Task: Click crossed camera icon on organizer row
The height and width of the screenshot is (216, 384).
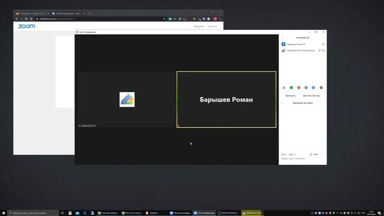Action: pos(323,50)
